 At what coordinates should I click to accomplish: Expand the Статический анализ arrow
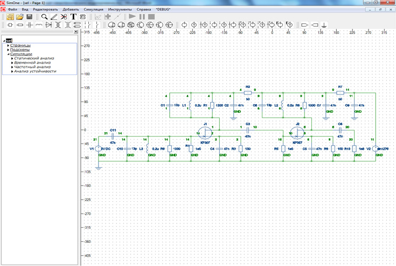tap(12, 58)
